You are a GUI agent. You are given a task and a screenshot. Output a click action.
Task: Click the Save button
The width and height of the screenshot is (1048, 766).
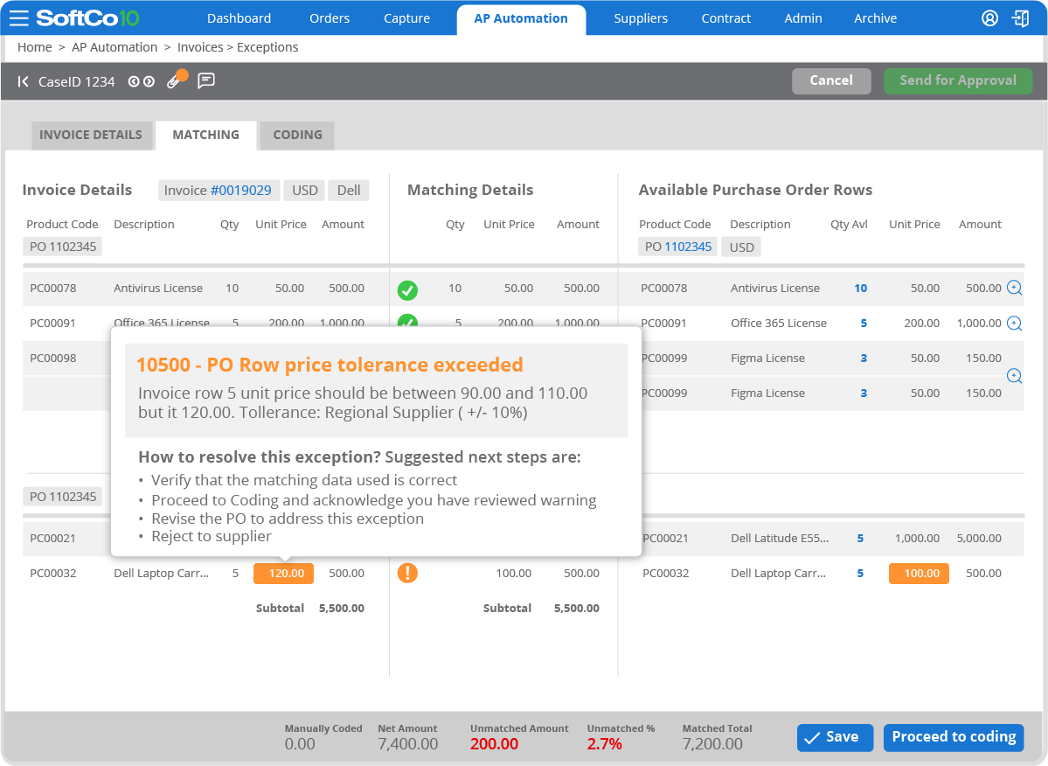coord(835,737)
